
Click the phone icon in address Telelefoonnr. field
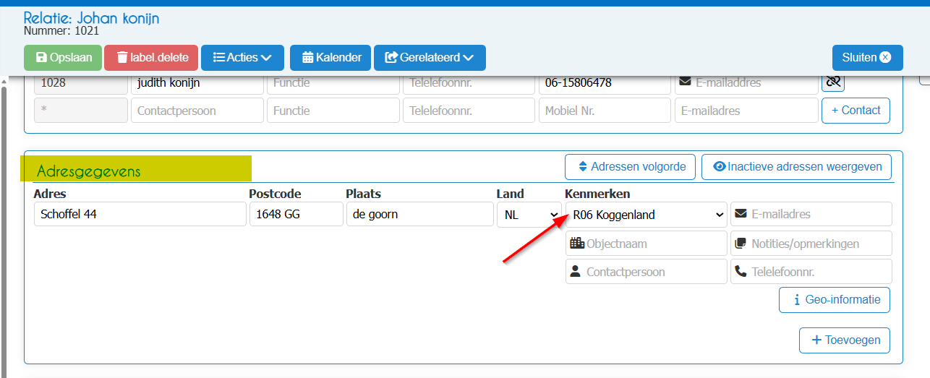click(x=741, y=272)
